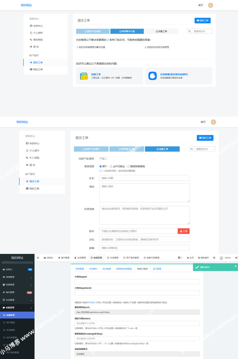
Task: Click the 客服管理 chat bubble icon
Action: tap(4, 307)
